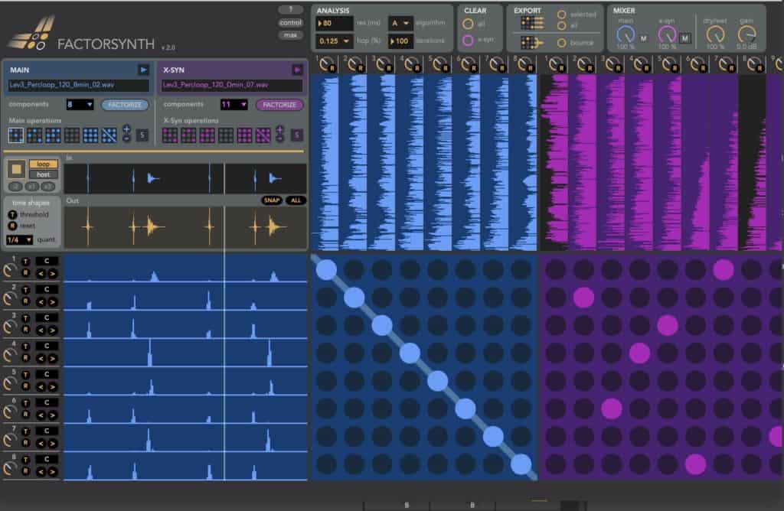Click the purple play triangle in X-SYN header
This screenshot has width=784, height=511.
point(297,70)
